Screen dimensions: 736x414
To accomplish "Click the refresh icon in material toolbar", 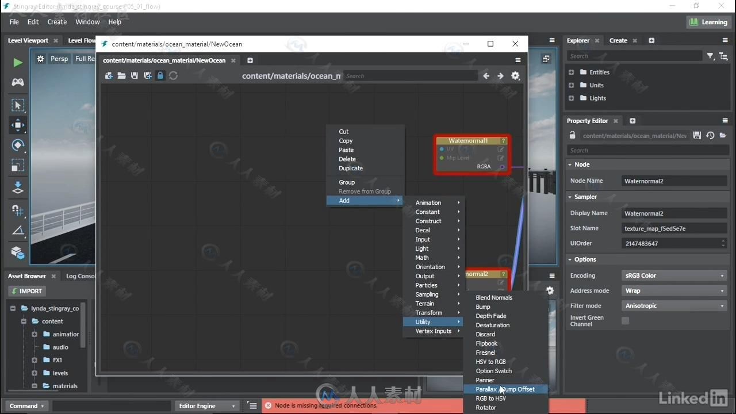I will pyautogui.click(x=173, y=76).
